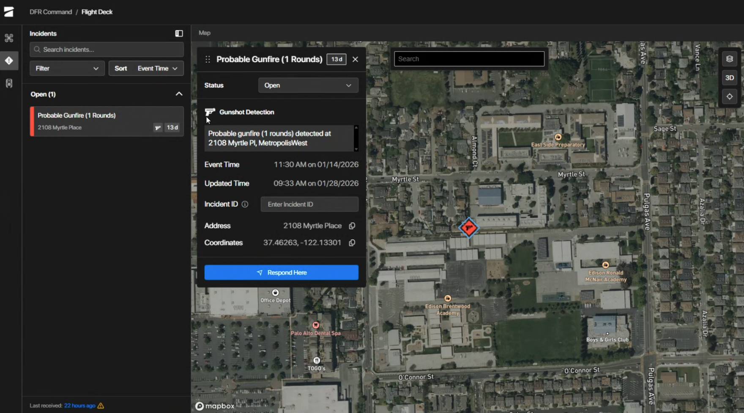Click the TOGO's restaurant pin
The image size is (744, 413).
[317, 361]
